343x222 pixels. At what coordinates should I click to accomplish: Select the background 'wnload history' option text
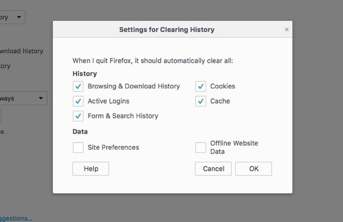22,51
